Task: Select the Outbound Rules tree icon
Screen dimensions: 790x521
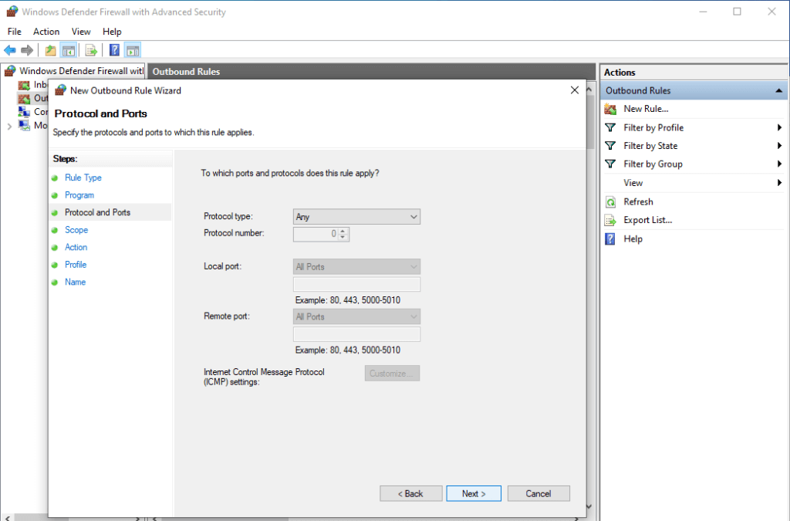Action: [x=24, y=98]
